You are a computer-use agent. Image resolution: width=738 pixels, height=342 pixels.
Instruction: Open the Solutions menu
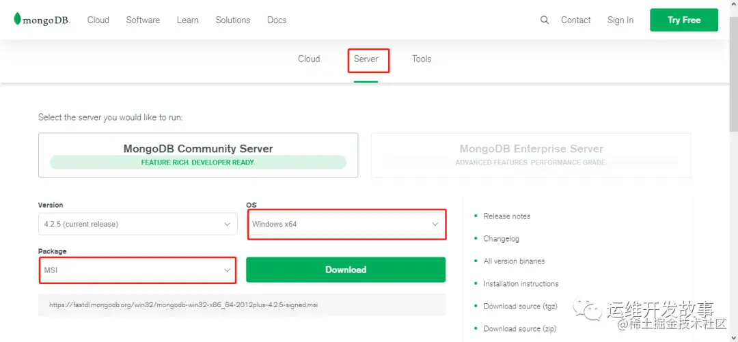(x=233, y=20)
